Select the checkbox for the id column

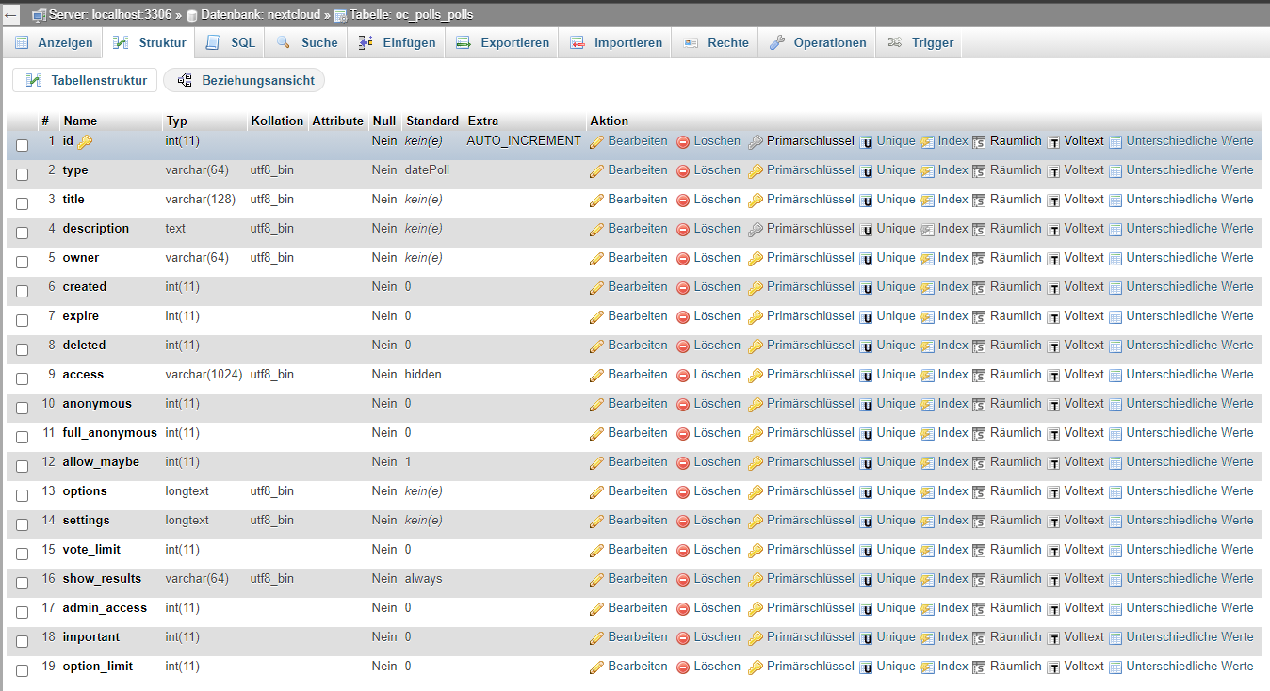(22, 145)
